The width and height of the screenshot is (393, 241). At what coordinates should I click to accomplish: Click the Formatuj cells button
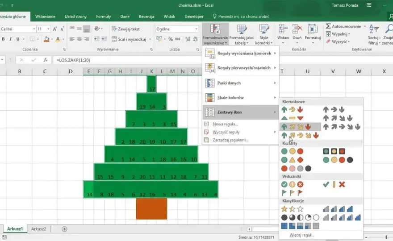[x=313, y=34]
